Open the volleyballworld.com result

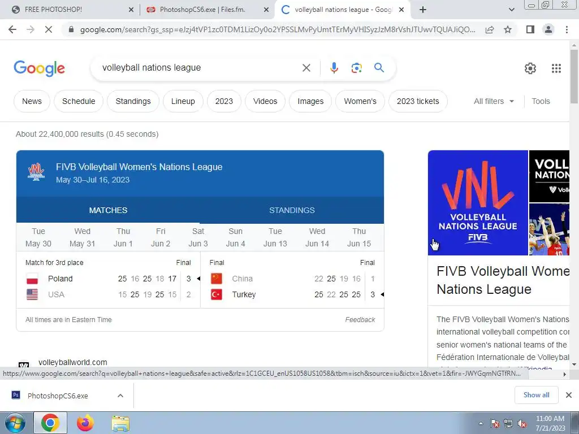[73, 362]
